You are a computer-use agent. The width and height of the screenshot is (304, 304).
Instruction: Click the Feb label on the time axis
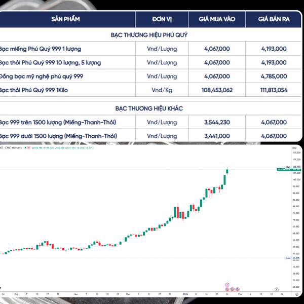pos(240,294)
